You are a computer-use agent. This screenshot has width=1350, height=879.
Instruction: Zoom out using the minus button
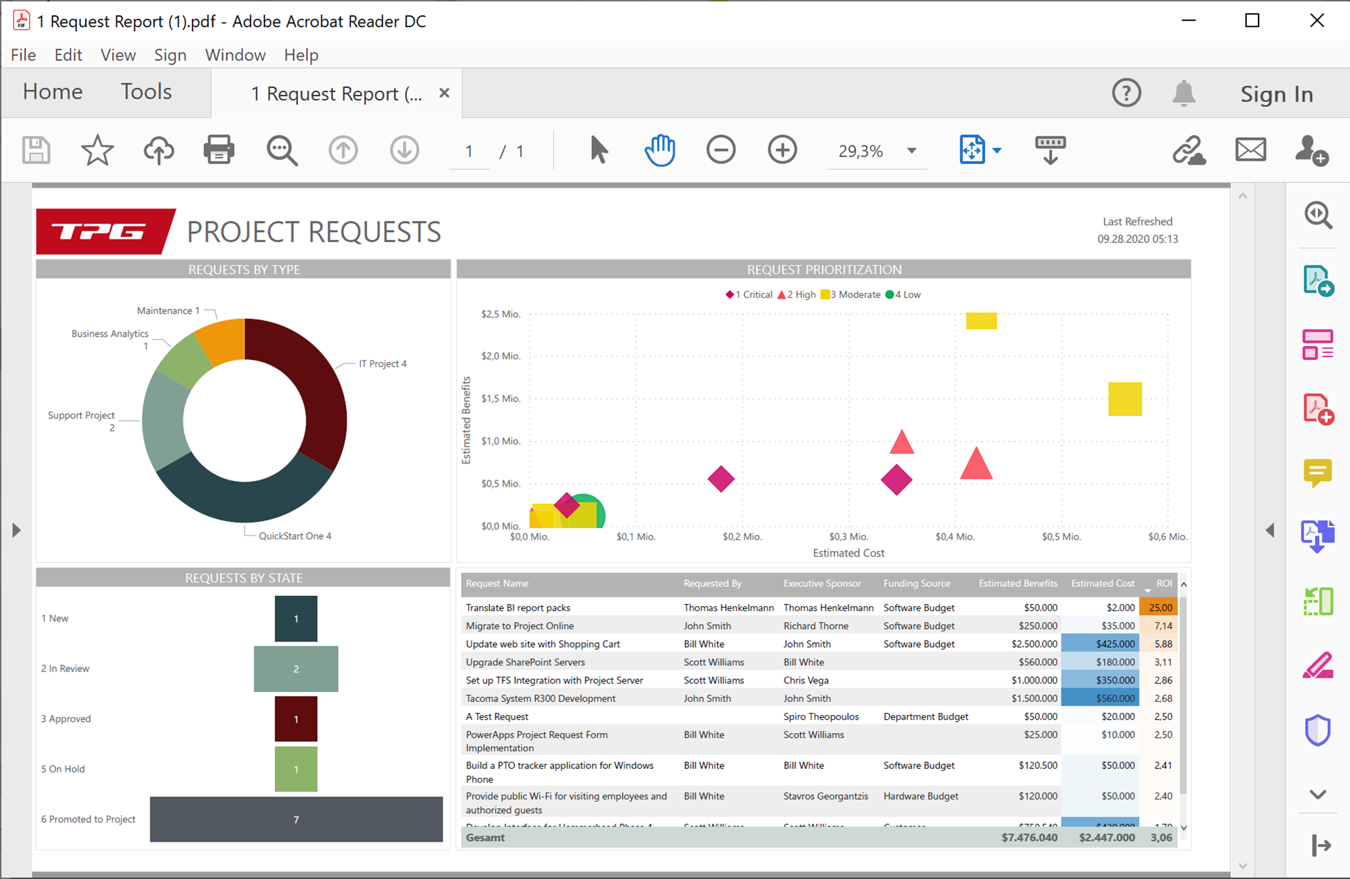tap(721, 150)
